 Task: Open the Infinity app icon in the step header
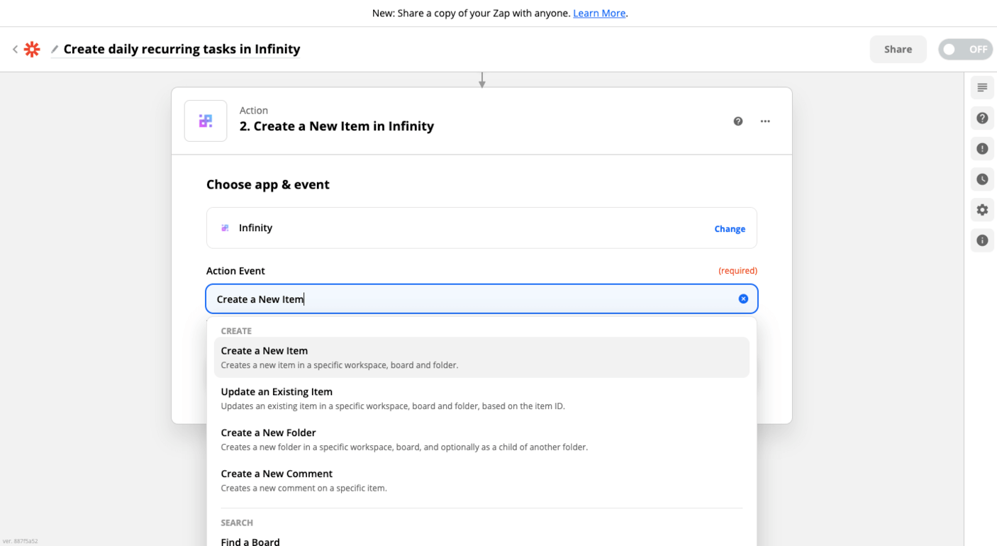[x=206, y=121]
